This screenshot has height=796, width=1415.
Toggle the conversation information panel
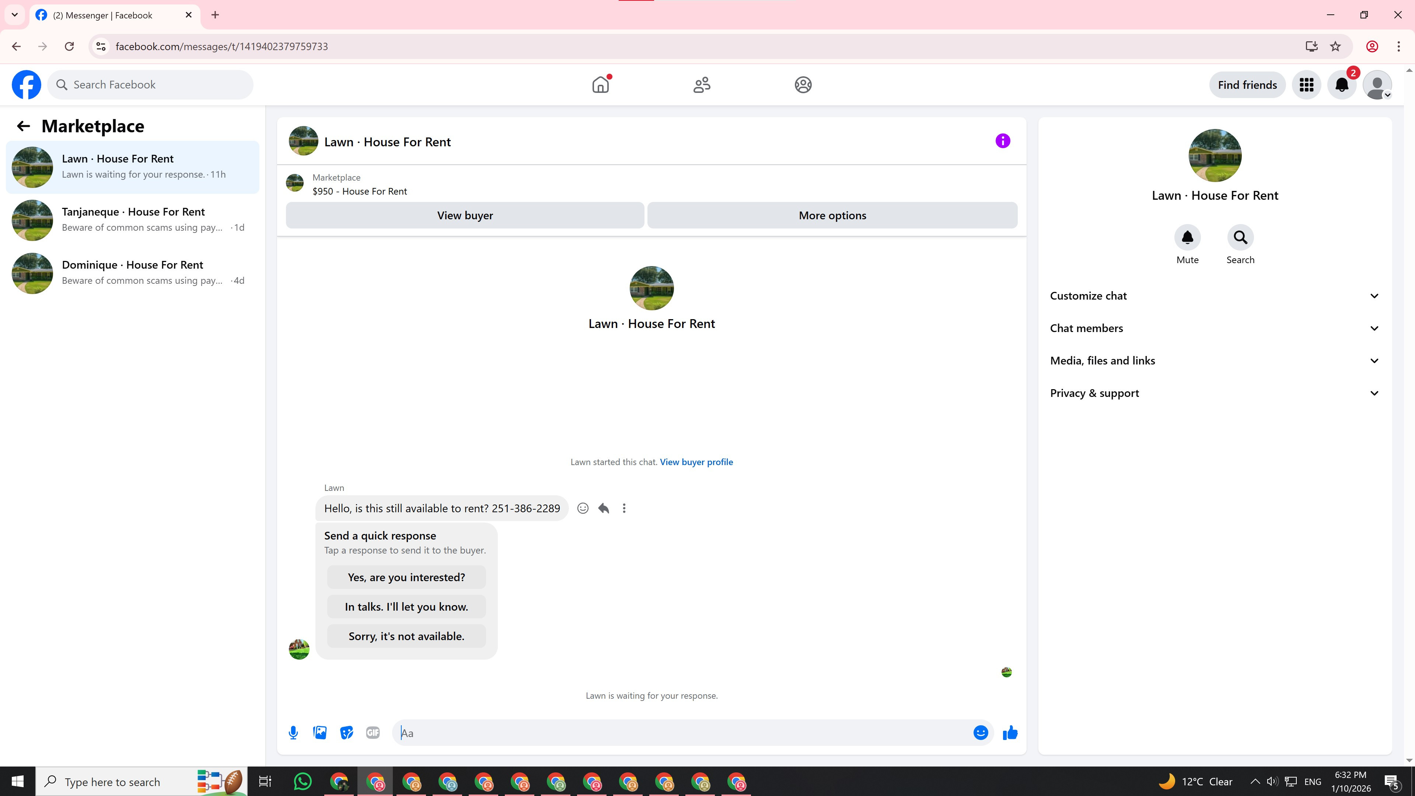coord(1002,141)
